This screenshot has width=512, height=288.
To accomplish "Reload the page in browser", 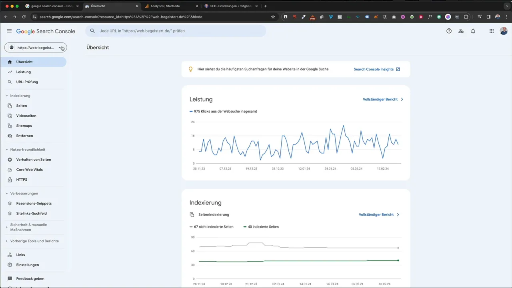I will tap(24, 17).
